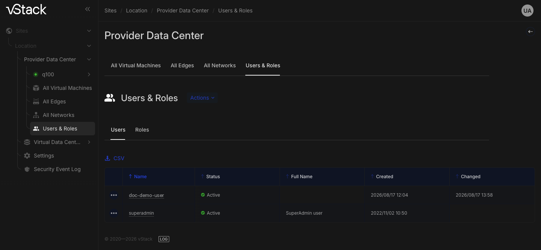
Task: Click the Users & Roles breadcrumb
Action: pyautogui.click(x=235, y=11)
